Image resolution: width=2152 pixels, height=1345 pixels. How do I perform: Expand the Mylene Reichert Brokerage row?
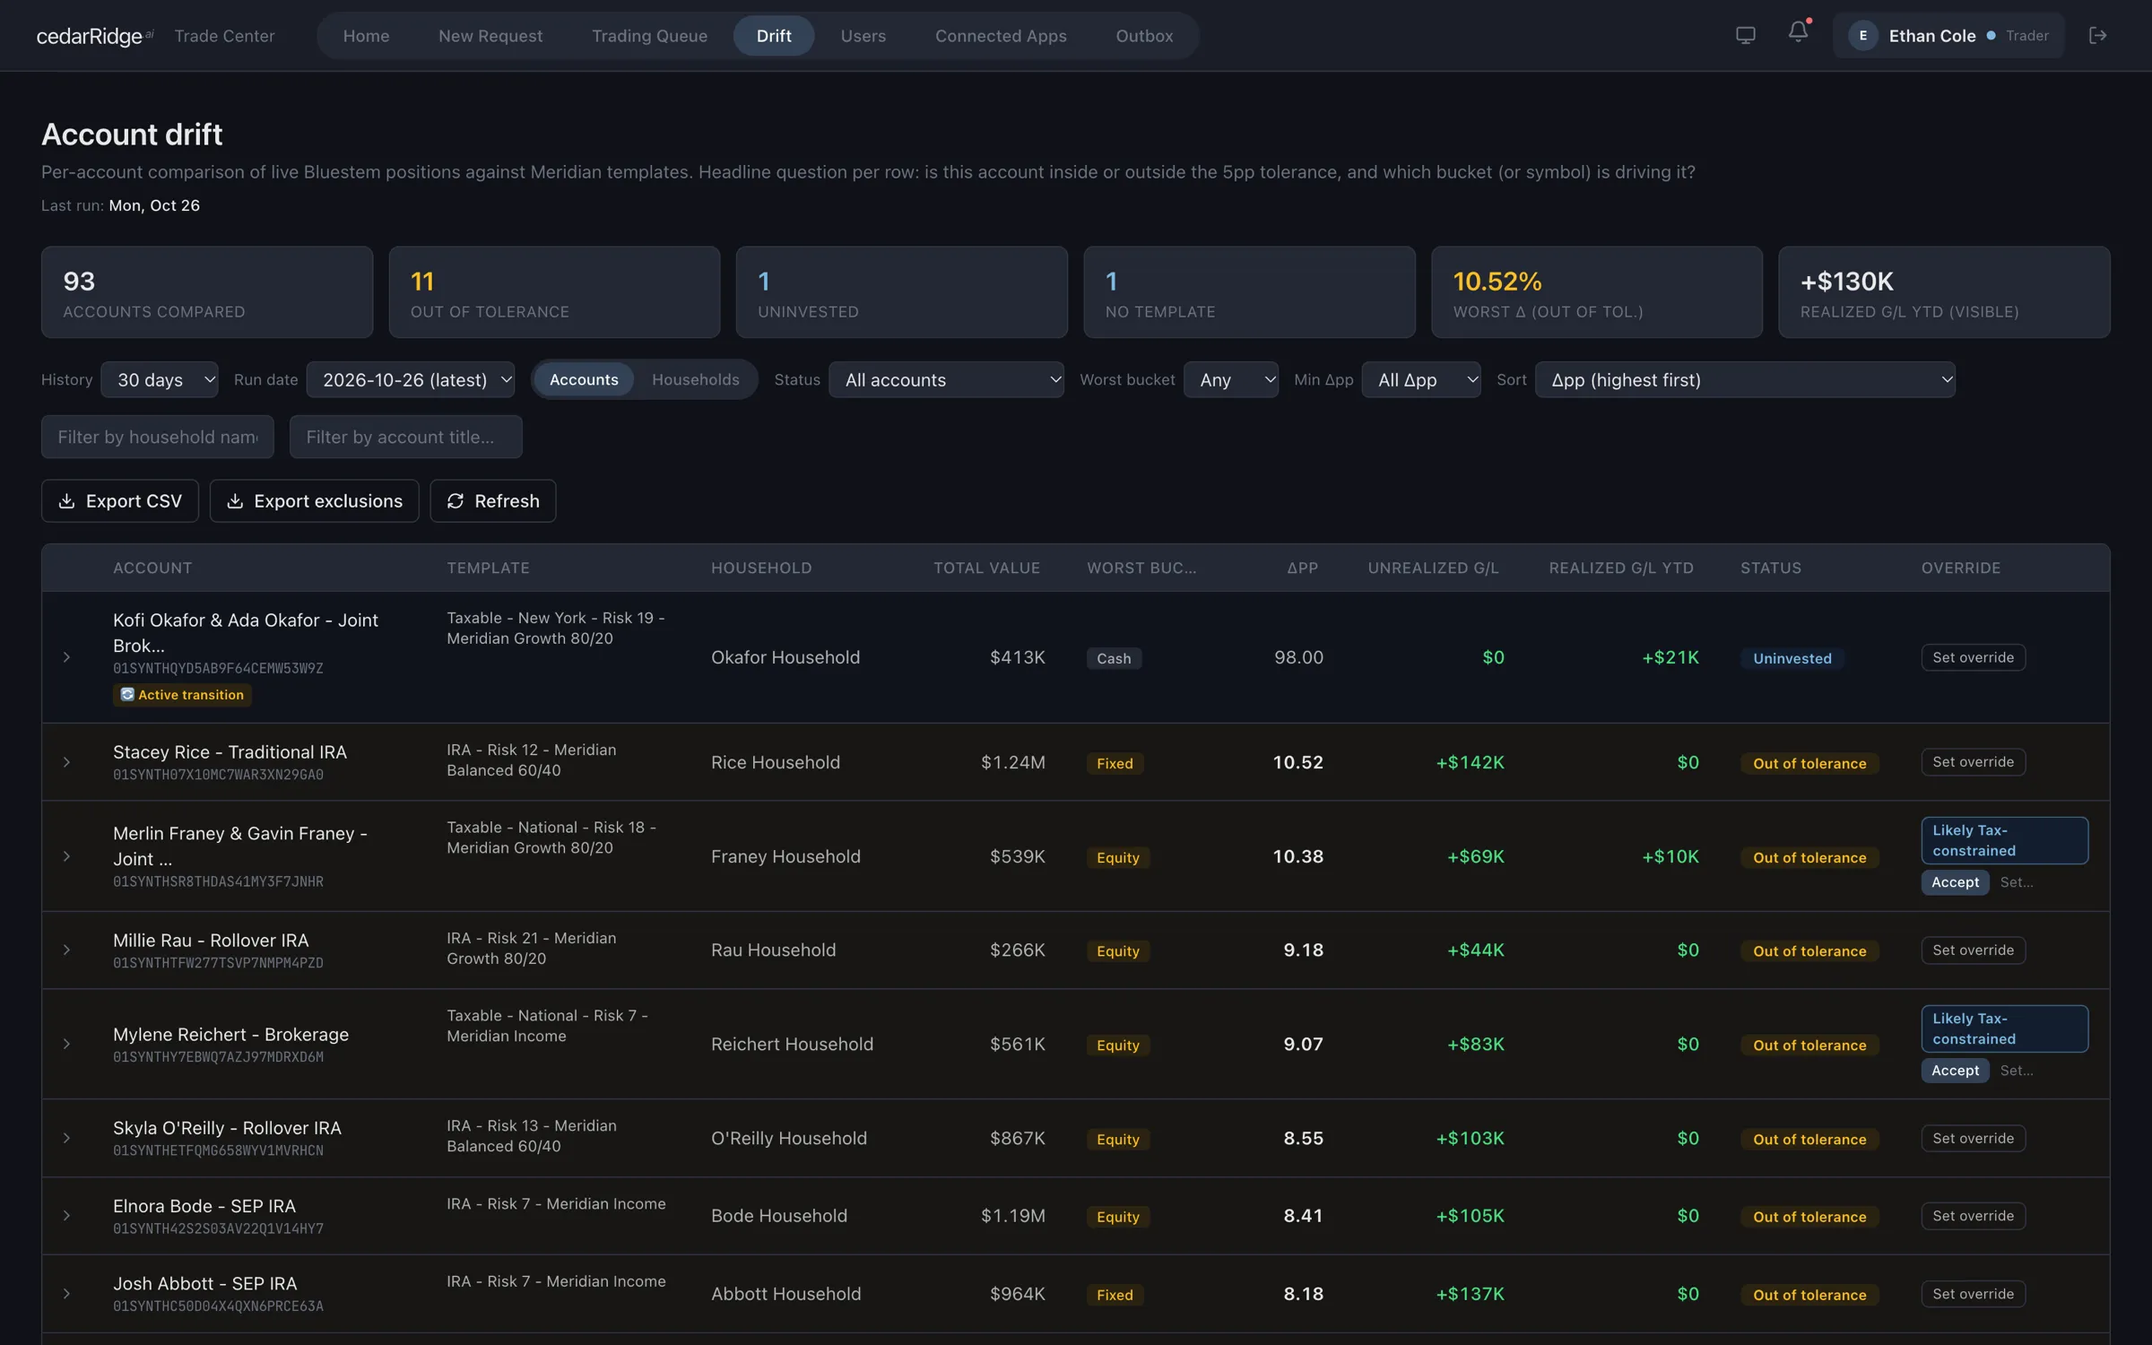[66, 1044]
